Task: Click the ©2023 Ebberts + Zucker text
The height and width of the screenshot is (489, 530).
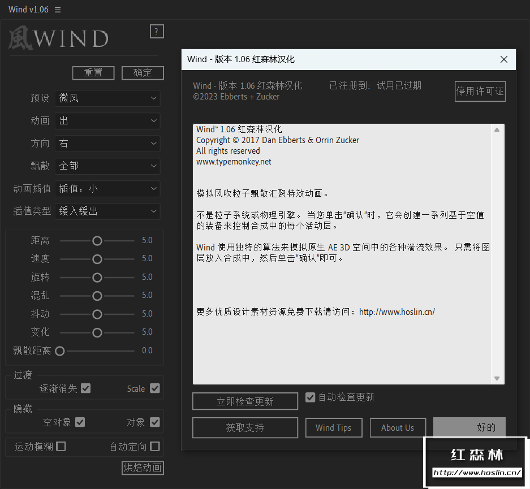Action: (236, 97)
